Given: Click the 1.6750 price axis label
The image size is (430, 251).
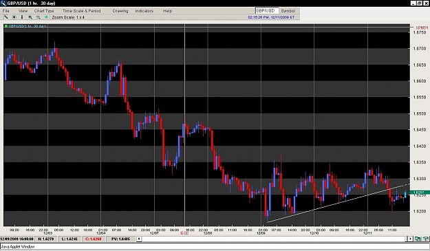Looking at the screenshot, I should 420,32.
